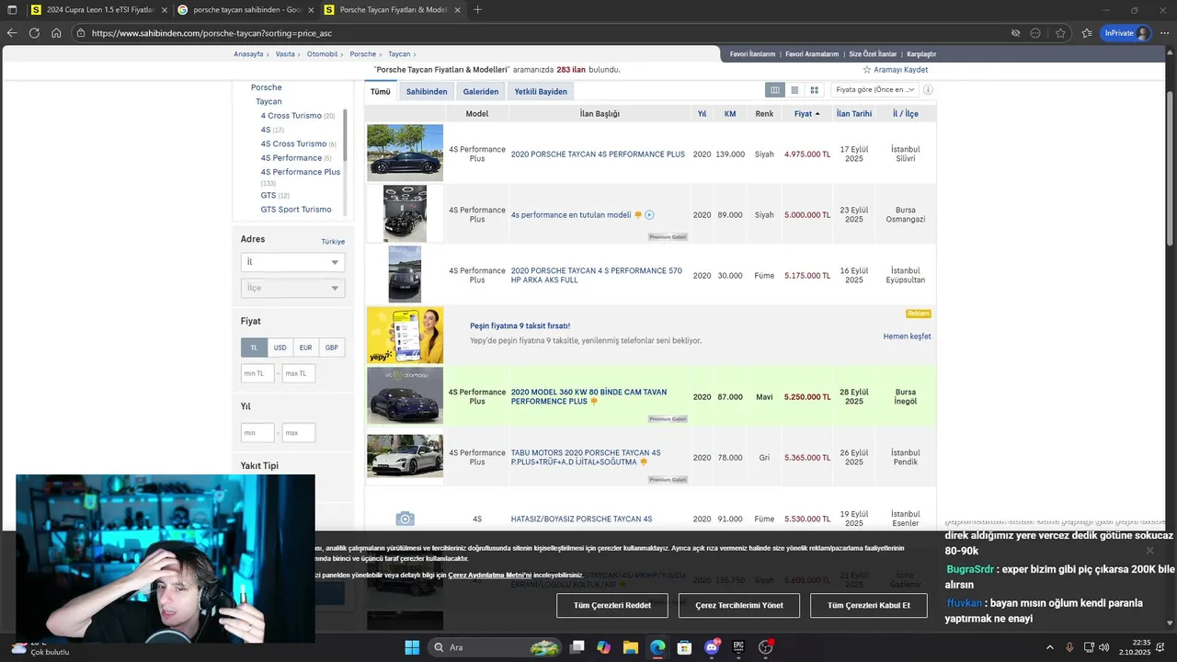Click Çerez Tercihlerimi Yönet button
This screenshot has width=1177, height=662.
tap(739, 605)
